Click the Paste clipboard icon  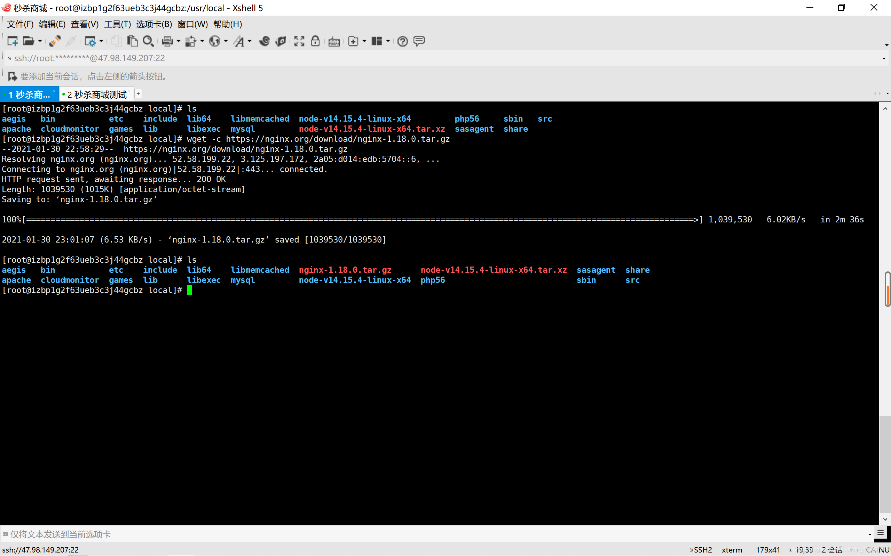point(132,41)
